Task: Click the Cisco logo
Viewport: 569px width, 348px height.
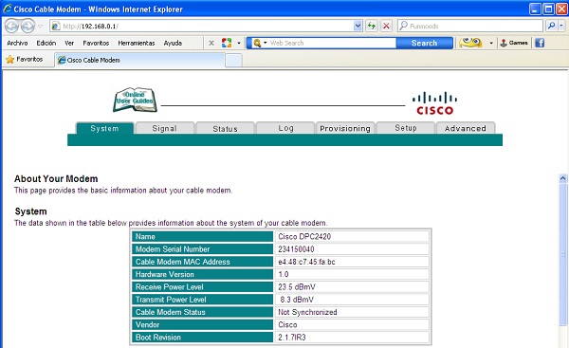Action: pyautogui.click(x=434, y=103)
